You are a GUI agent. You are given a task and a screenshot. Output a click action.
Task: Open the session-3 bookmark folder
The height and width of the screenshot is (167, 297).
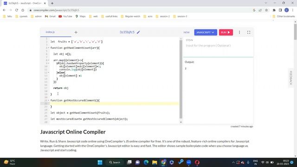click(x=180, y=17)
